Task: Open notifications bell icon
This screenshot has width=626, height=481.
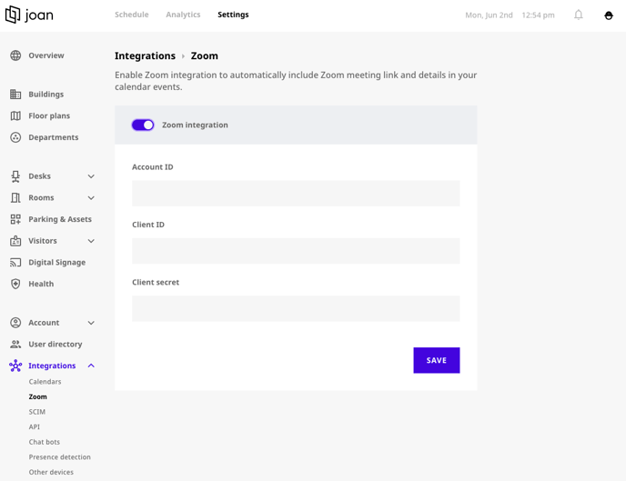Action: tap(579, 15)
